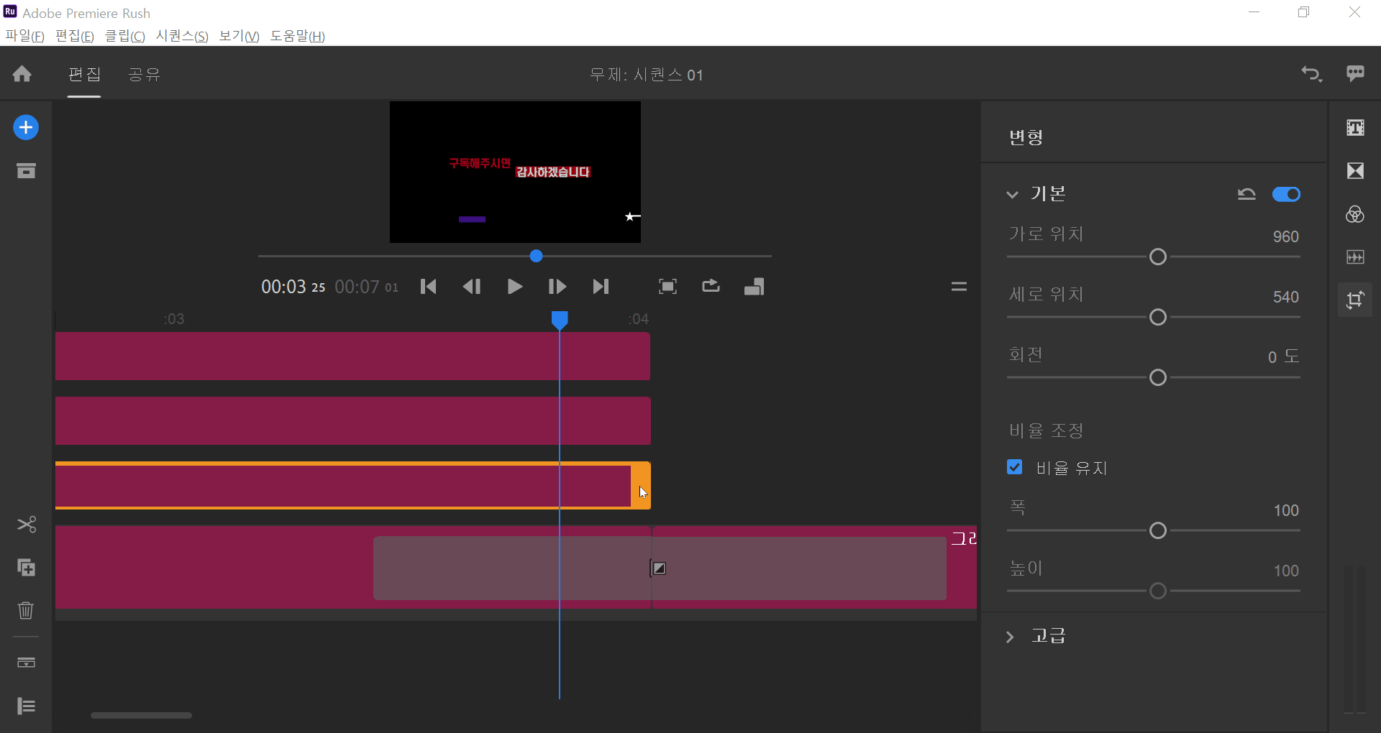Open the Speed panel icon
The image size is (1381, 733).
point(1356,257)
